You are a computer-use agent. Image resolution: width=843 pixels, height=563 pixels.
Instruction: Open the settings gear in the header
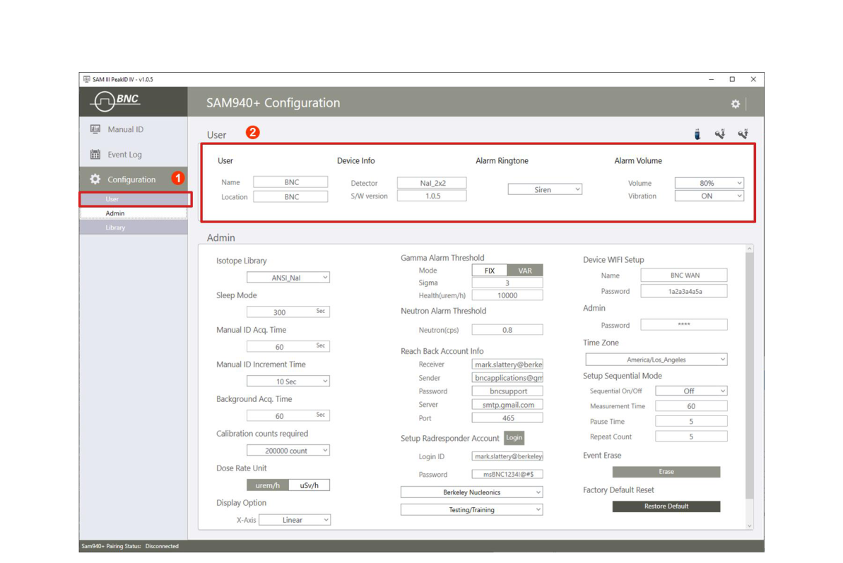click(735, 105)
